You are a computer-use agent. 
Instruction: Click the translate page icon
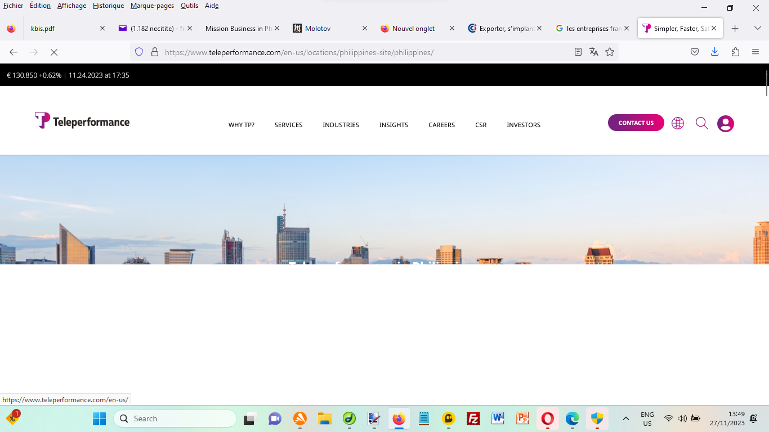click(593, 52)
